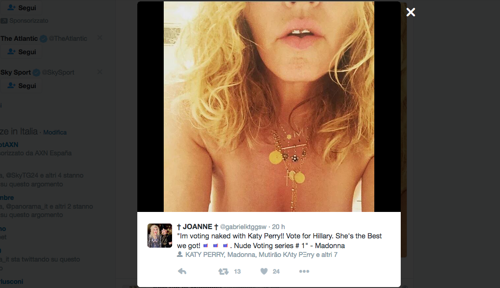Viewport: 500px width, 288px height.
Task: Click the @gabrielktggsw handle
Action: (x=243, y=227)
